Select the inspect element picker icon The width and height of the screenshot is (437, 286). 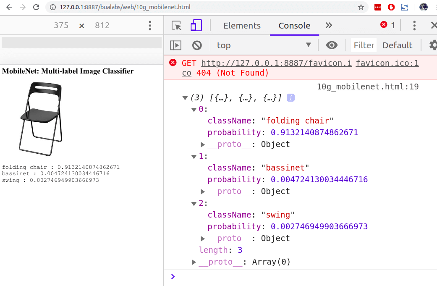click(x=176, y=26)
